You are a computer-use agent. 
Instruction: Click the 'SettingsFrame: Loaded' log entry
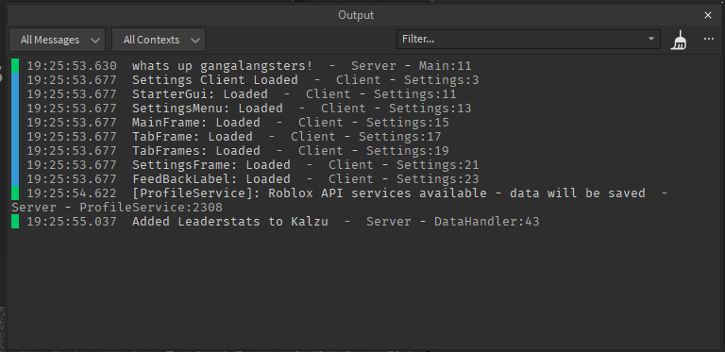point(211,165)
